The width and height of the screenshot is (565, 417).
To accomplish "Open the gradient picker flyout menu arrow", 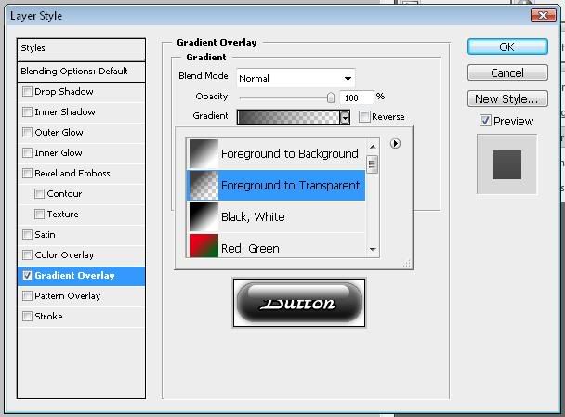I will [395, 144].
